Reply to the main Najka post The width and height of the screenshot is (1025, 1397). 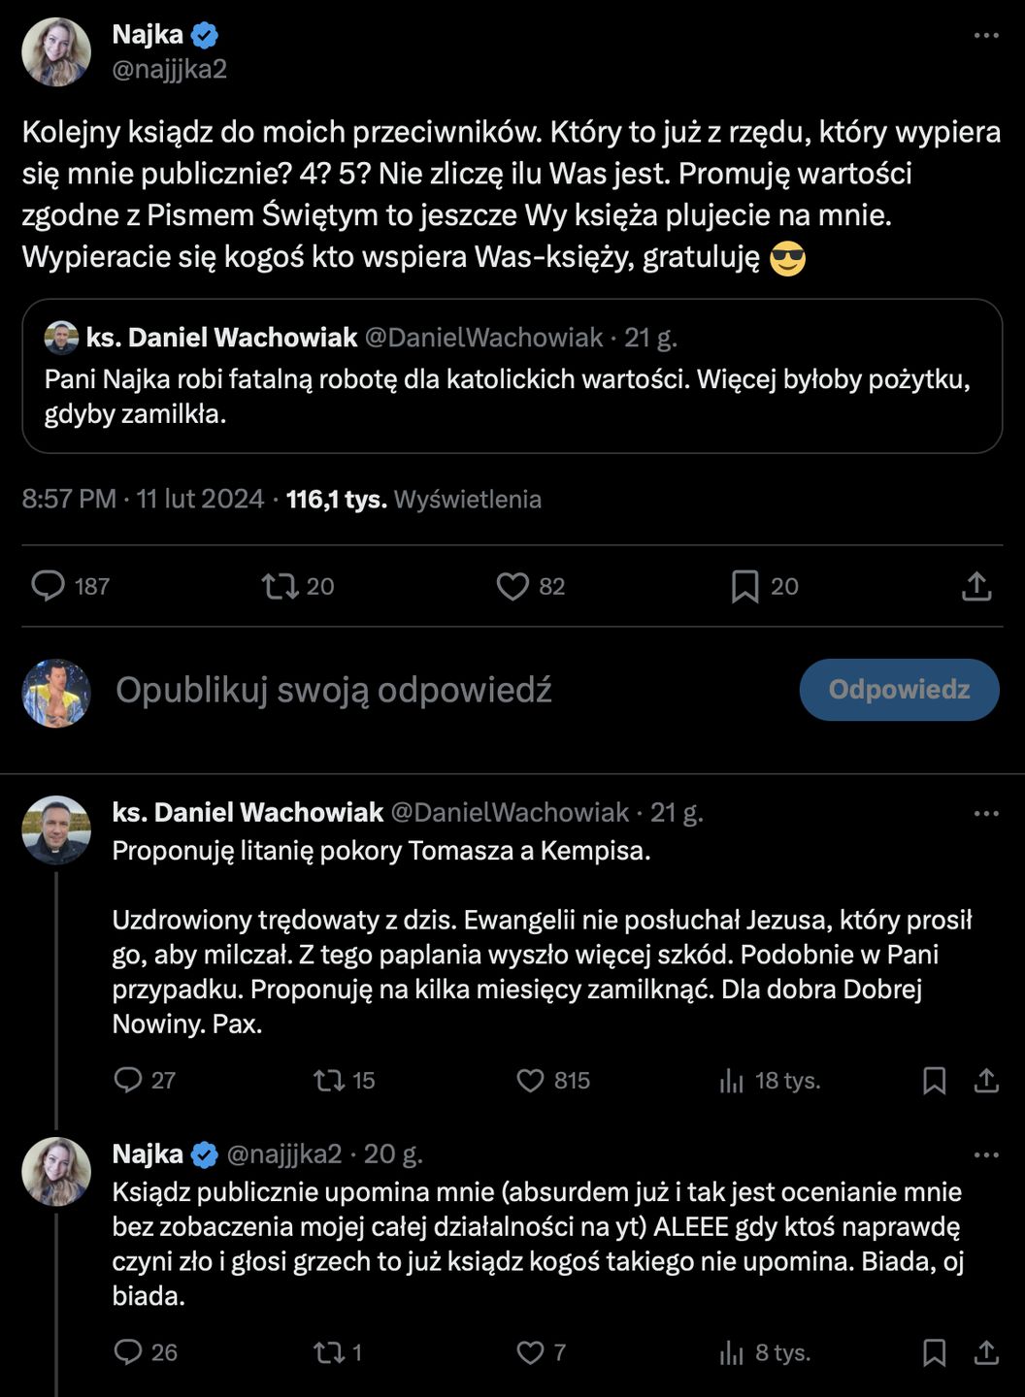tap(49, 586)
